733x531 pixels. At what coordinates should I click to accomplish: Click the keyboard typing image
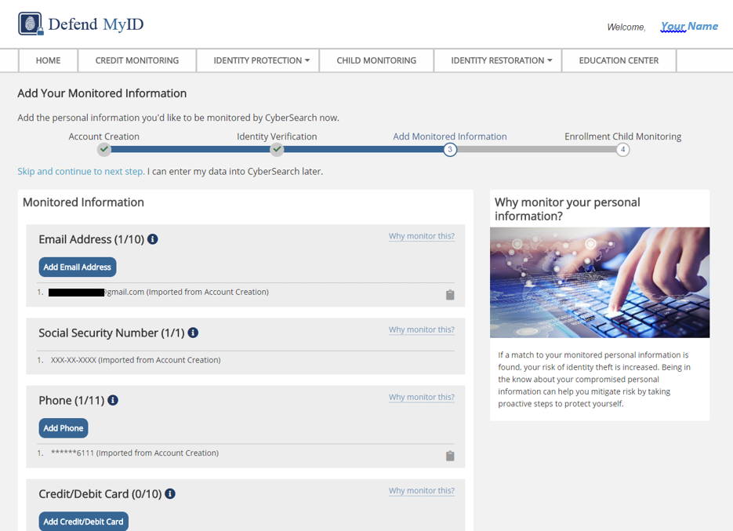600,282
